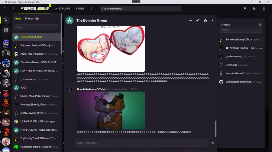Click BonniethebunnyOfficial message author name
The image size is (272, 152).
click(91, 89)
